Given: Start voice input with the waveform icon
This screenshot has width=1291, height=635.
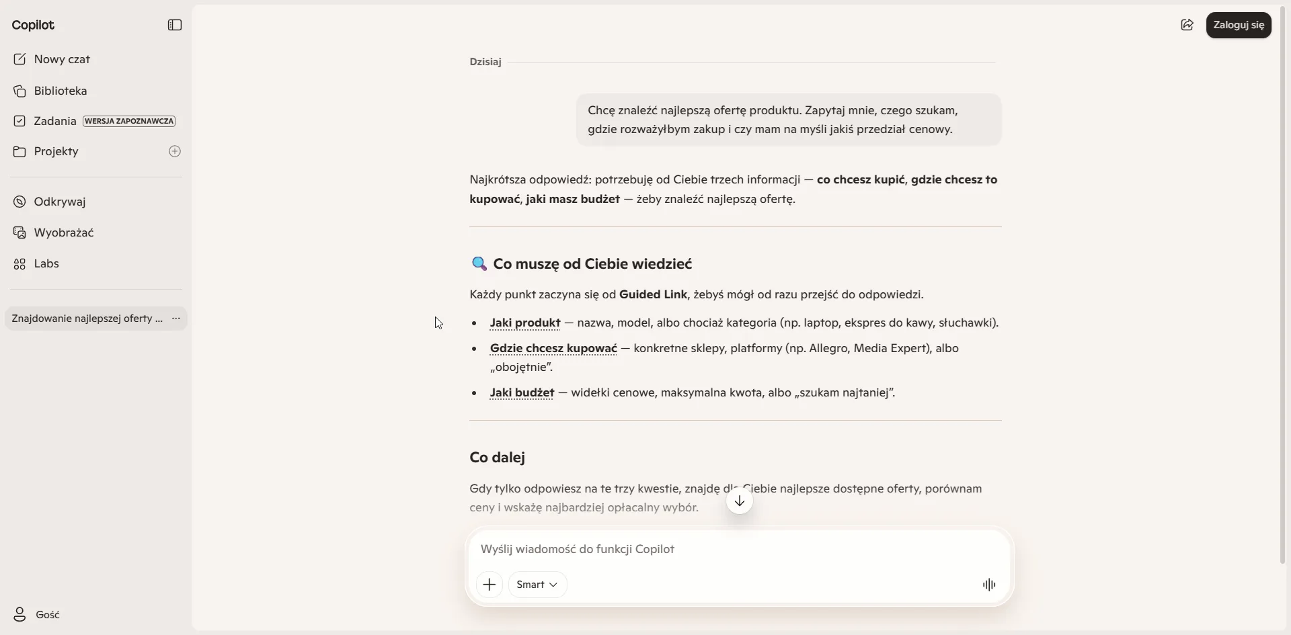Looking at the screenshot, I should pyautogui.click(x=989, y=585).
